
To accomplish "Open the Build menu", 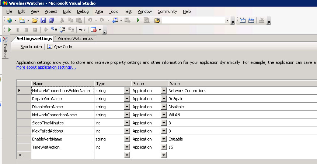I will coord(67,11).
